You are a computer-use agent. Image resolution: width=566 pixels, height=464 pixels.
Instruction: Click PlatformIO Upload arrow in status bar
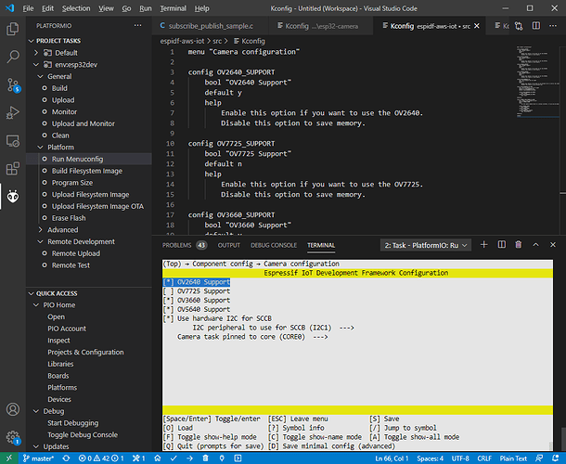189,458
